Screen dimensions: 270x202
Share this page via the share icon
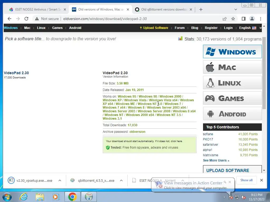(x=225, y=19)
